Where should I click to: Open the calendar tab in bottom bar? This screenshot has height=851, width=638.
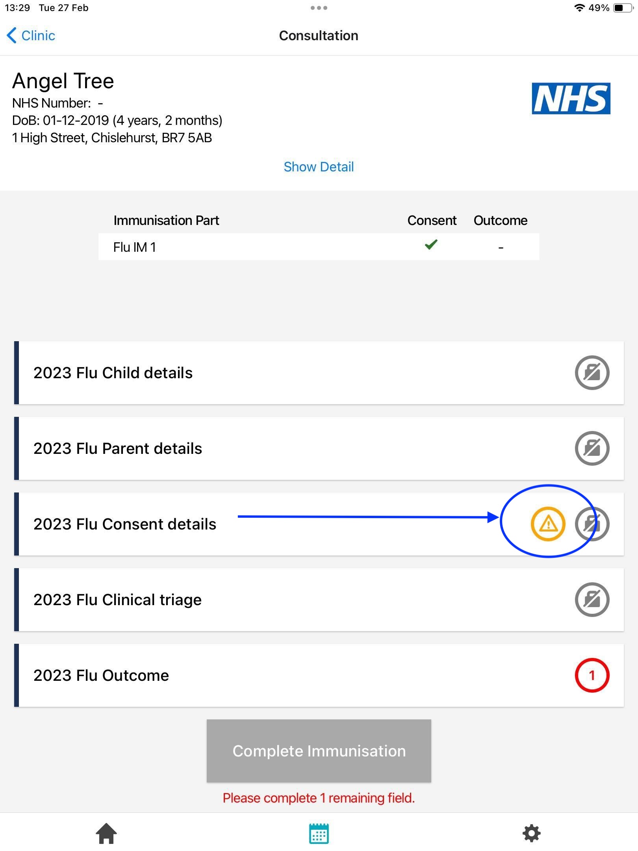tap(319, 834)
